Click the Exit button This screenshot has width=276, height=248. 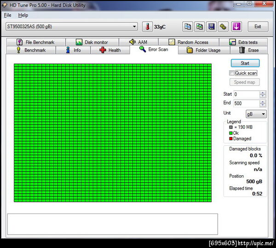(x=258, y=27)
